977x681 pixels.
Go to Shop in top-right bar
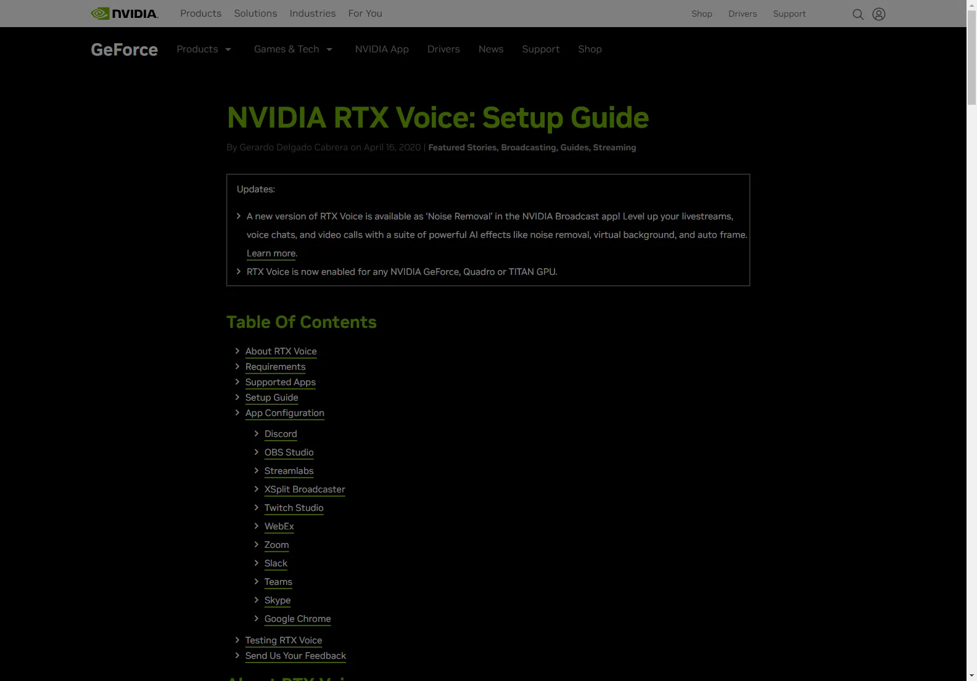pos(702,14)
